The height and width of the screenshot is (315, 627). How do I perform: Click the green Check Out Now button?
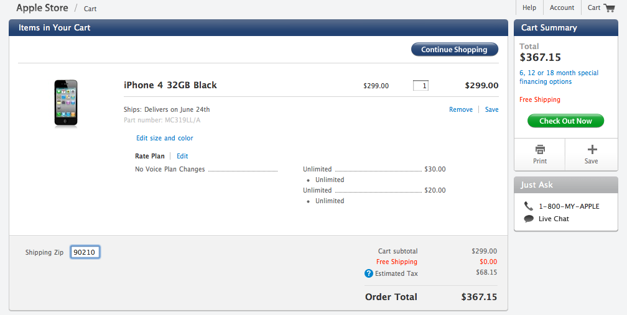pos(565,121)
